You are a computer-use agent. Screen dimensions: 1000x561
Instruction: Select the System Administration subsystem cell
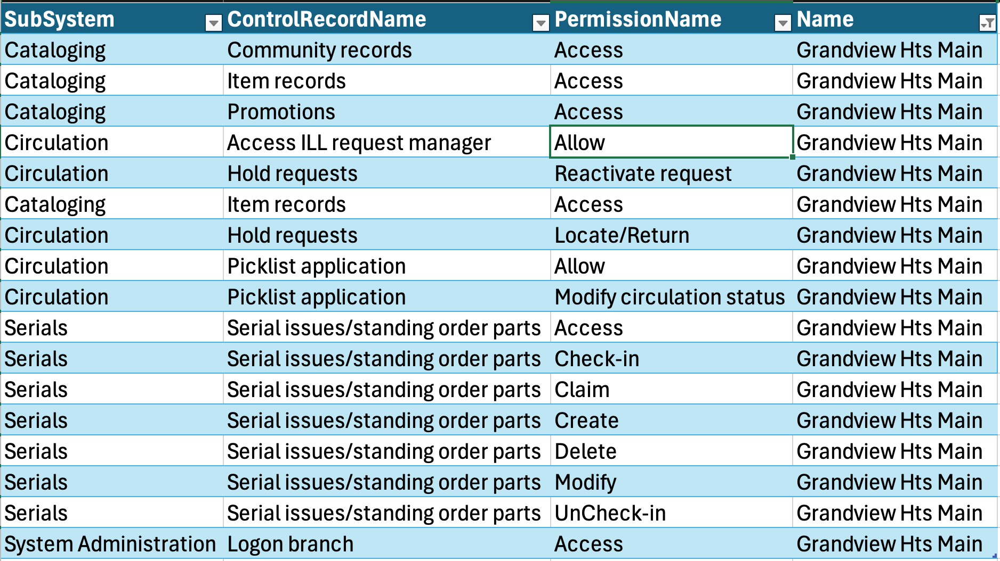pos(112,544)
